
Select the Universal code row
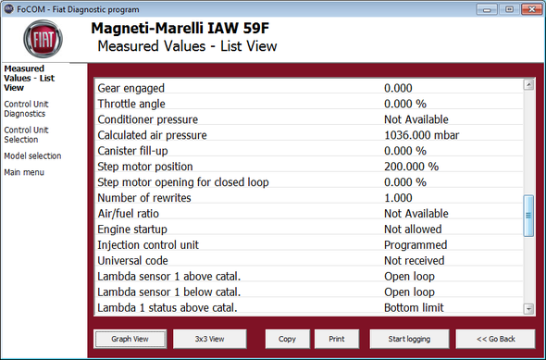pyautogui.click(x=309, y=260)
